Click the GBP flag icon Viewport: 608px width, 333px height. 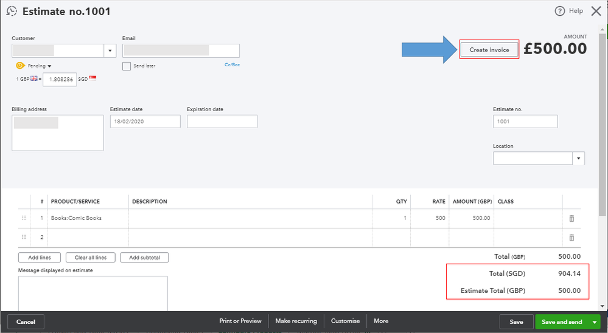point(34,78)
